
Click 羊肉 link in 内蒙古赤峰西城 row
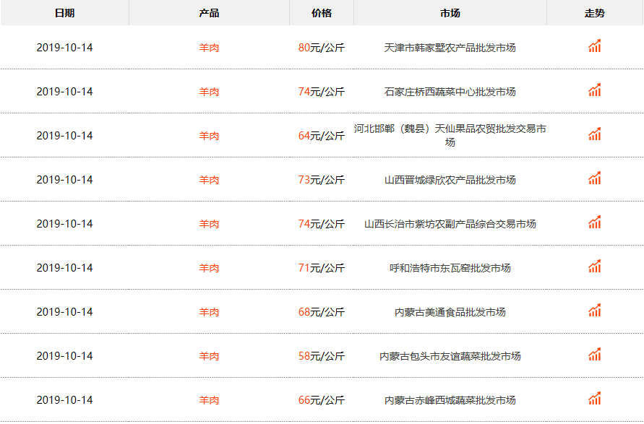pos(209,400)
